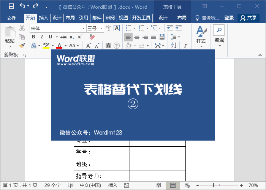
Task: Center align paragraph
Action: pos(137,37)
